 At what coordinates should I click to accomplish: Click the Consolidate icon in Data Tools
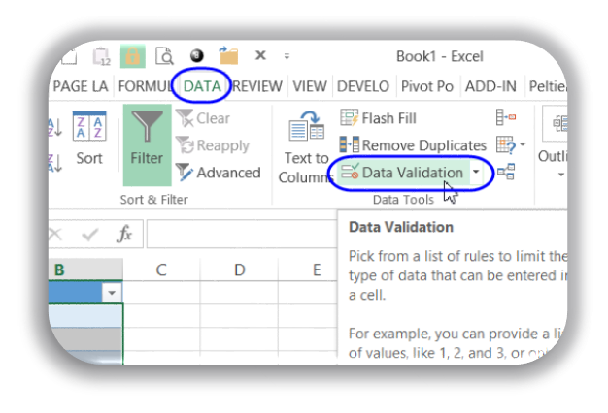pyautogui.click(x=506, y=118)
